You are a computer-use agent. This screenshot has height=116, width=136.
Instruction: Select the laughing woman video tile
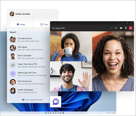113,61
